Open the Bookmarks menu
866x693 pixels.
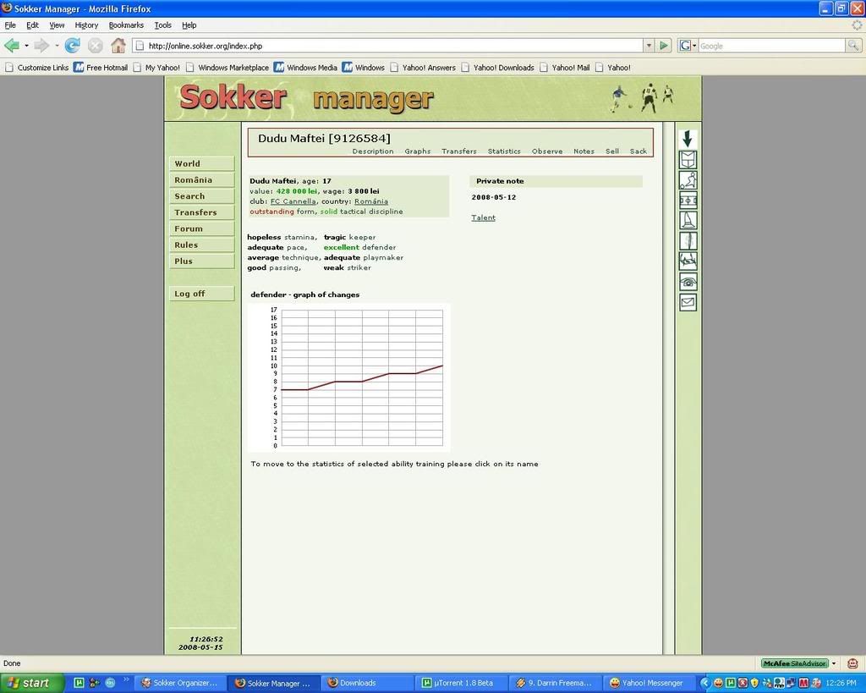[126, 25]
